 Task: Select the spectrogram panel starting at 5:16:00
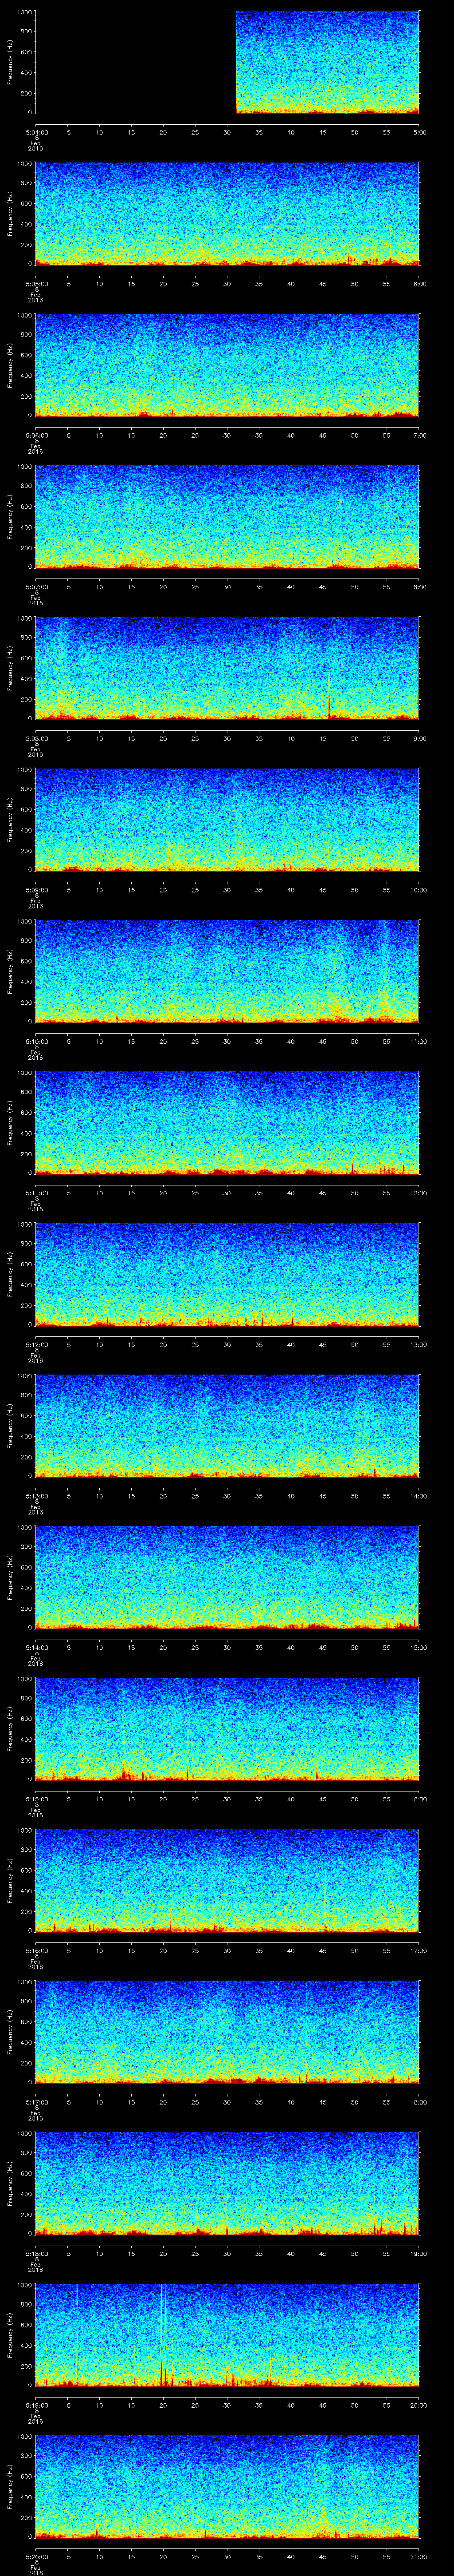point(227,1880)
